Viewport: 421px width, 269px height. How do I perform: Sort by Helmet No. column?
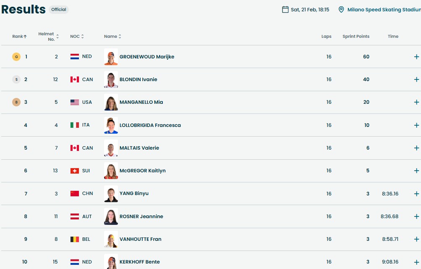tap(48, 37)
